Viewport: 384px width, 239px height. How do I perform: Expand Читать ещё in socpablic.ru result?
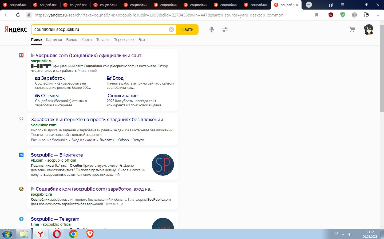point(114,204)
